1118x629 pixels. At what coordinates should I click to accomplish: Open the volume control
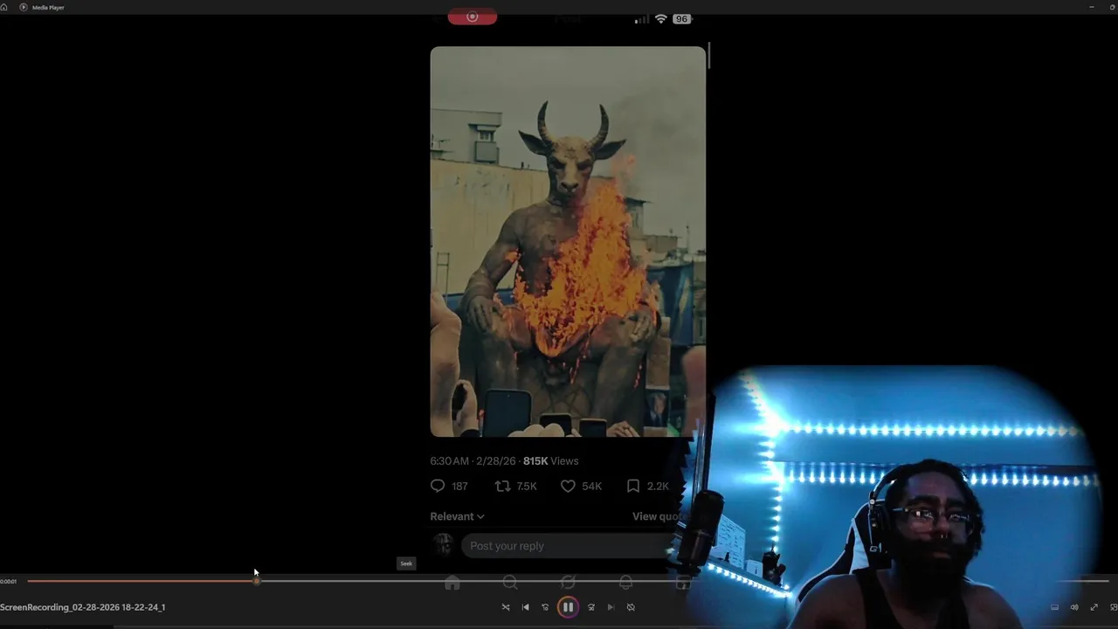[x=1074, y=607]
